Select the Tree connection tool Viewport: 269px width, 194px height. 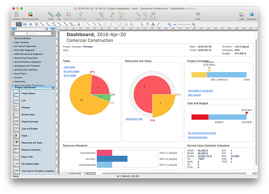[x=59, y=15]
